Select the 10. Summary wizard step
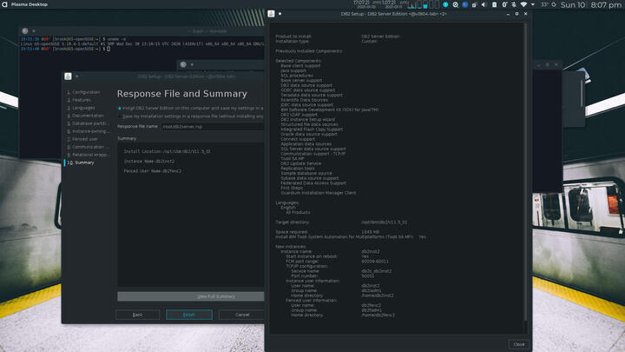The width and height of the screenshot is (625, 352). click(81, 163)
